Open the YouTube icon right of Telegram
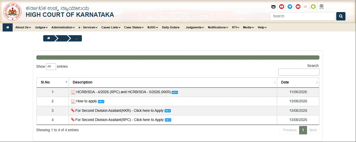 coord(298,7)
